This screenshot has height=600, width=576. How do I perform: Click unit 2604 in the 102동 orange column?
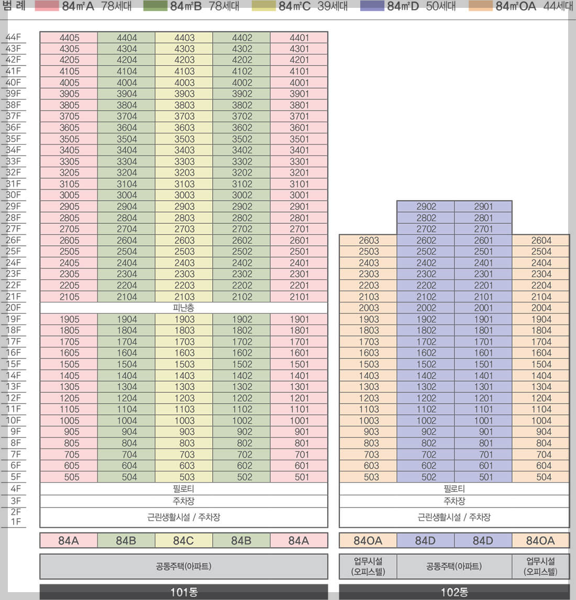[x=541, y=241]
